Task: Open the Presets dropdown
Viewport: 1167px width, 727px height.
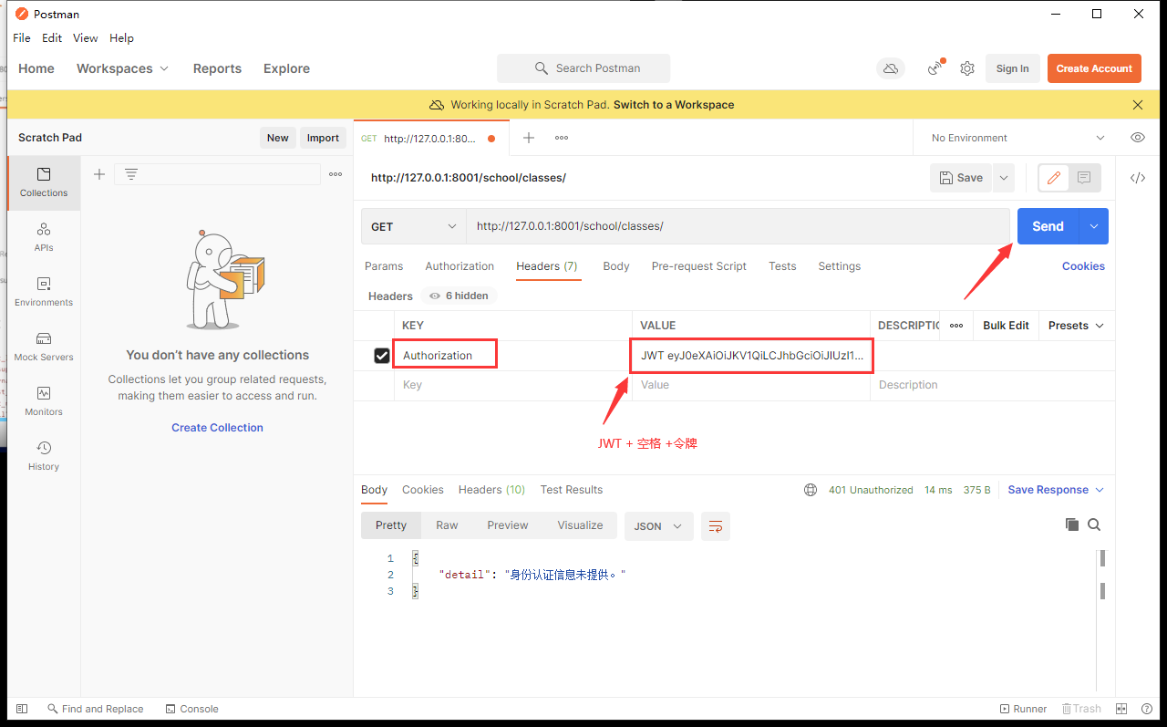Action: (x=1076, y=326)
